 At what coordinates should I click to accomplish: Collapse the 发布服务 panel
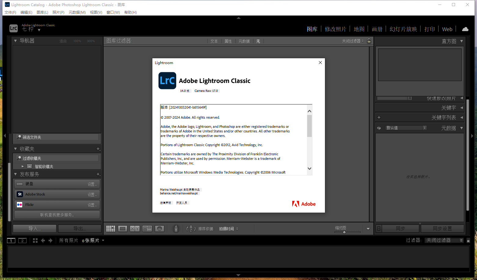[16, 174]
